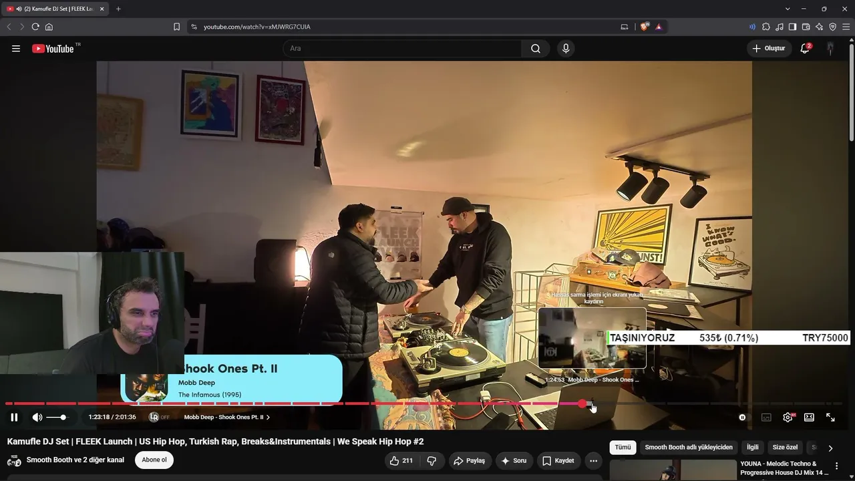This screenshot has height=481, width=855.
Task: Select the Kamufle DJ Set browser tab
Action: pyautogui.click(x=56, y=9)
